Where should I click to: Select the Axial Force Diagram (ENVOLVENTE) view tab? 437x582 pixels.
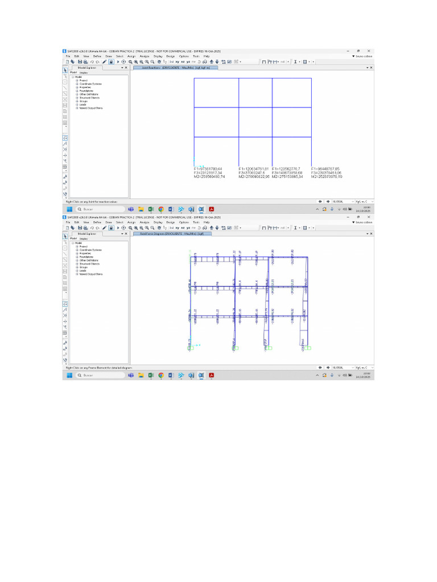pos(172,234)
